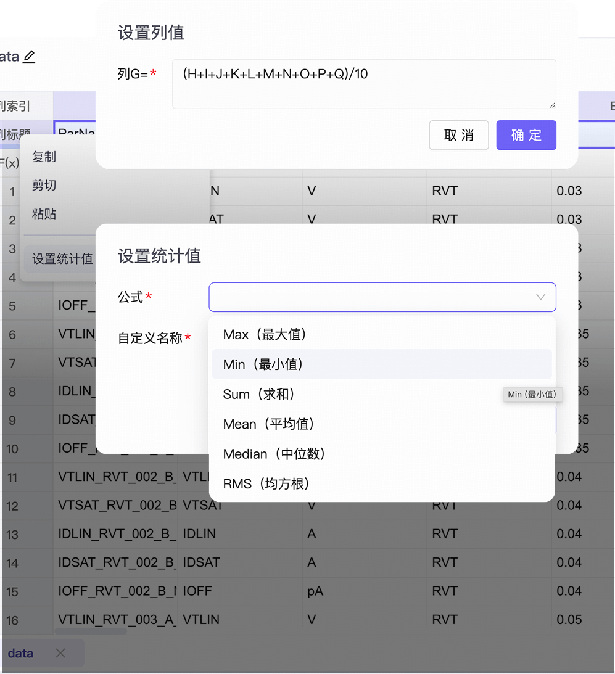Viewport: 615px width, 674px height.
Task: Click cell IDSAT_RVT_002_B_ in row 14
Action: pyautogui.click(x=115, y=562)
